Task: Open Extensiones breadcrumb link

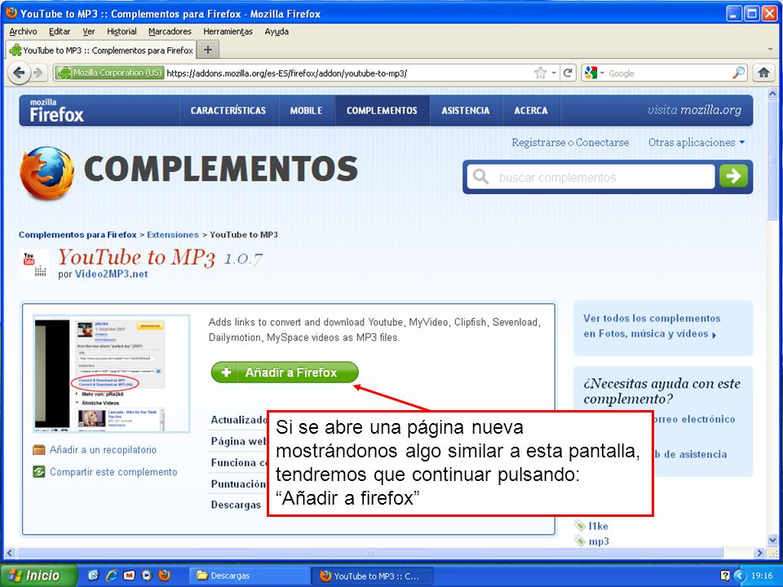Action: tap(173, 235)
